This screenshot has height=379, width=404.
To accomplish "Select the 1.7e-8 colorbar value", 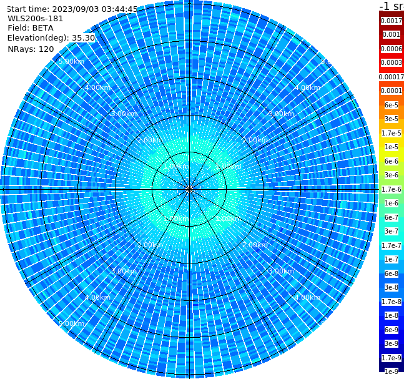I will (x=392, y=302).
